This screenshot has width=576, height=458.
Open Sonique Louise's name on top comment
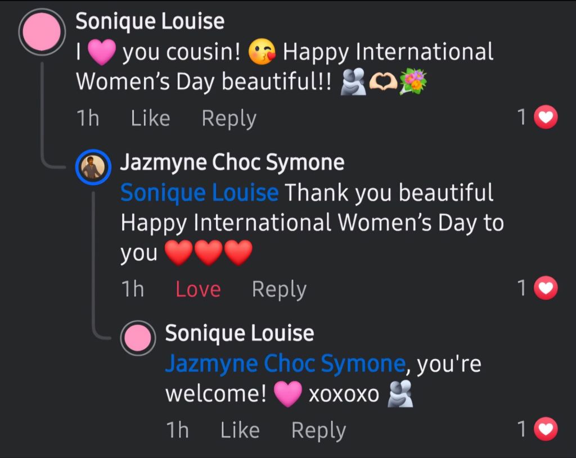[150, 21]
